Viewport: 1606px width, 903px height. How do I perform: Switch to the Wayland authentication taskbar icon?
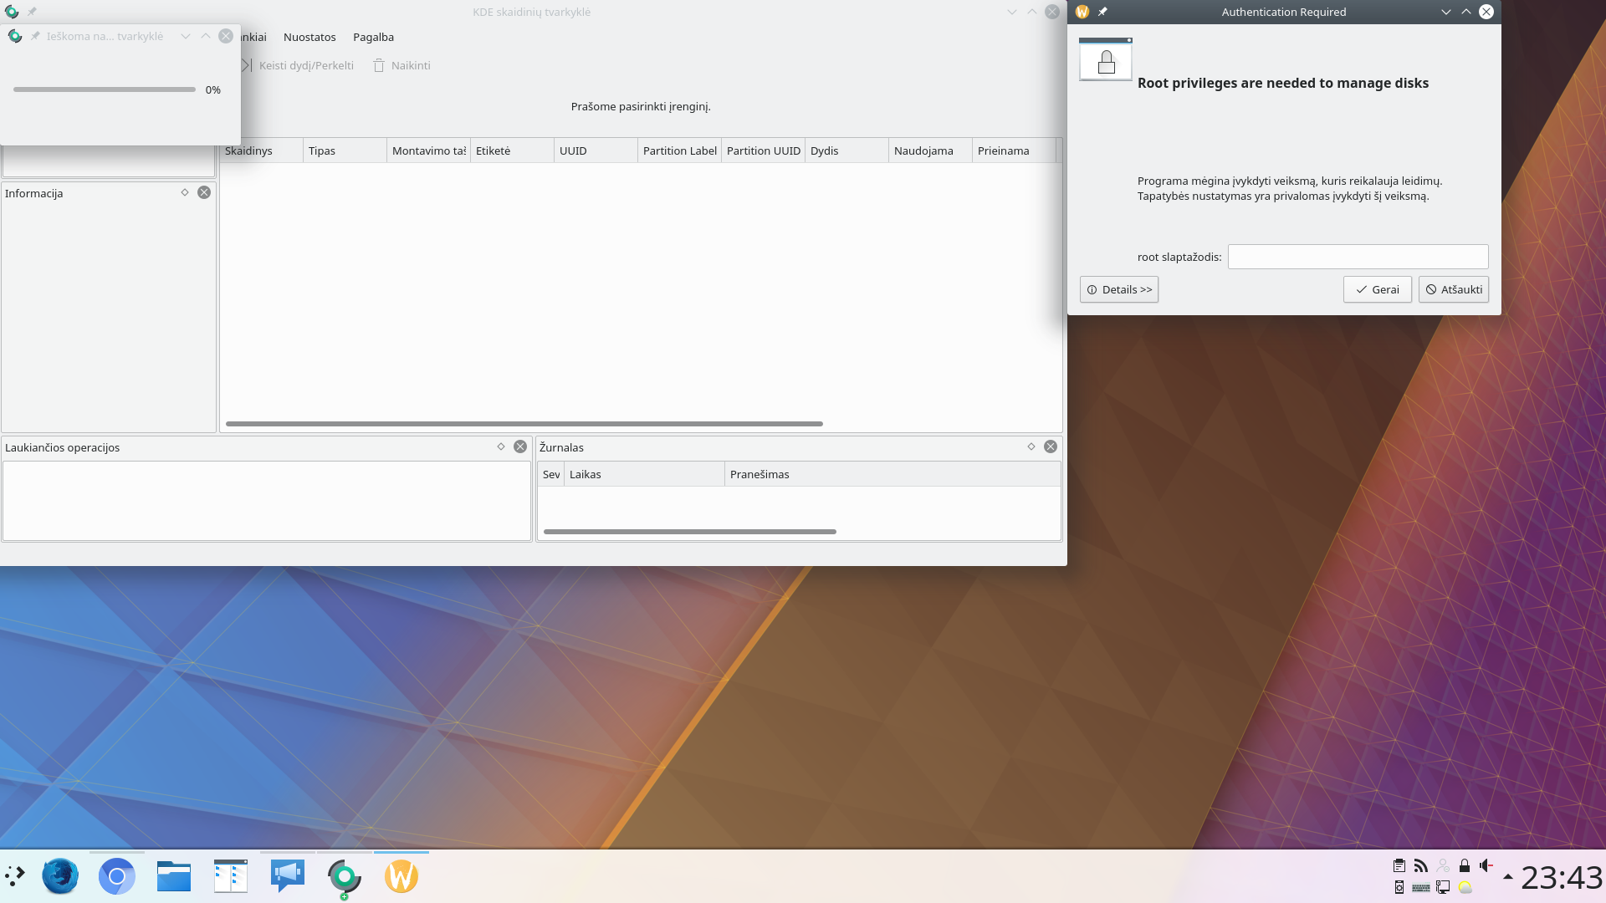pyautogui.click(x=401, y=876)
